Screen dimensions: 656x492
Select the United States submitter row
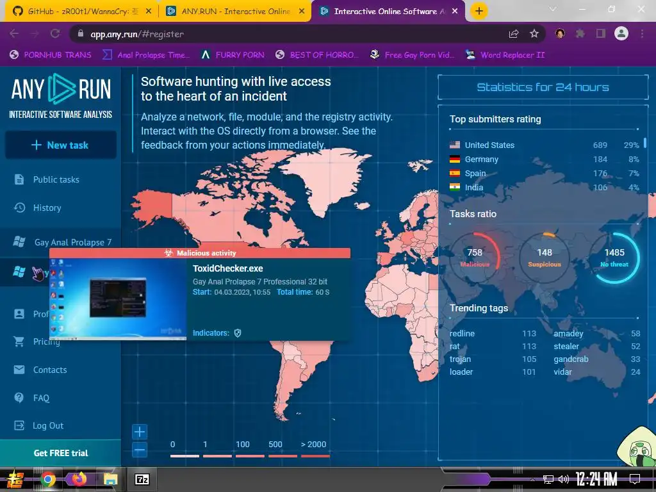[544, 145]
